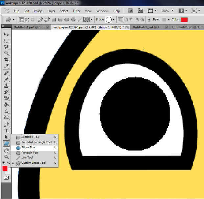This screenshot has width=204, height=199.
Task: Select the Eraser tool
Action: [x=6, y=98]
